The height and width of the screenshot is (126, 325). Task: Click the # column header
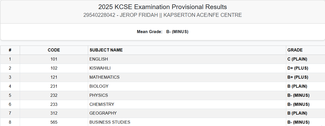coord(10,50)
